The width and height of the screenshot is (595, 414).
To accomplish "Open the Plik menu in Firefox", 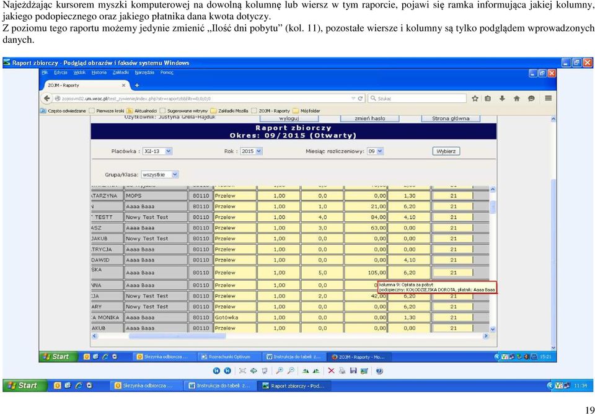I will click(45, 73).
